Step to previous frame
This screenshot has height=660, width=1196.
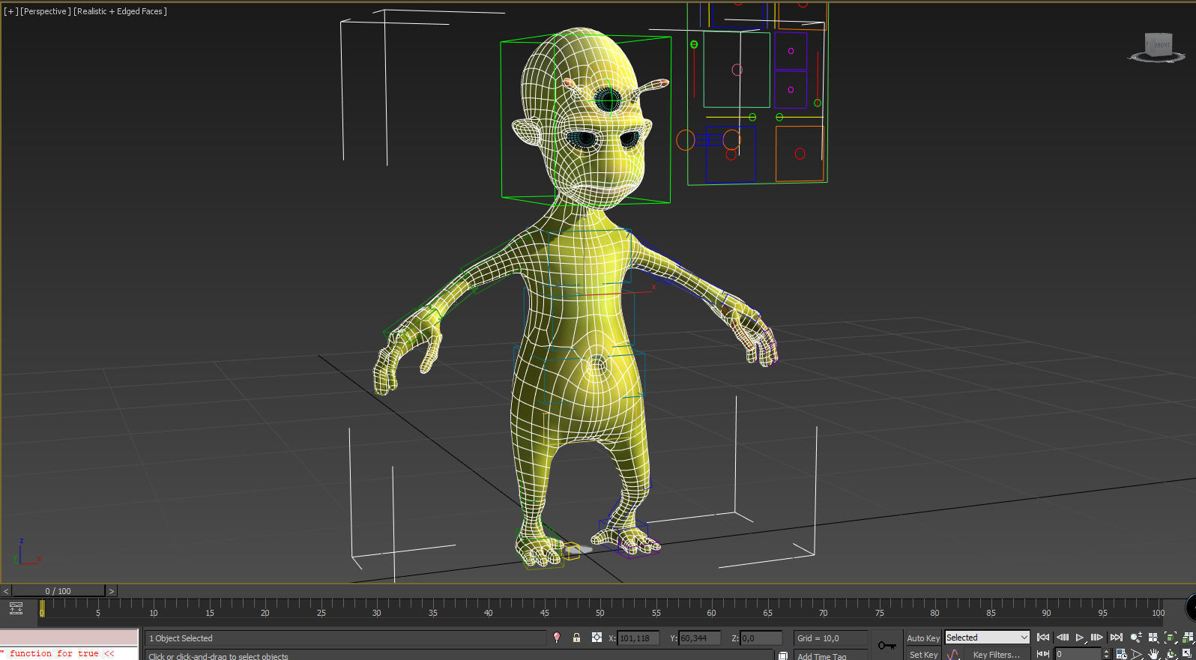pos(1062,638)
